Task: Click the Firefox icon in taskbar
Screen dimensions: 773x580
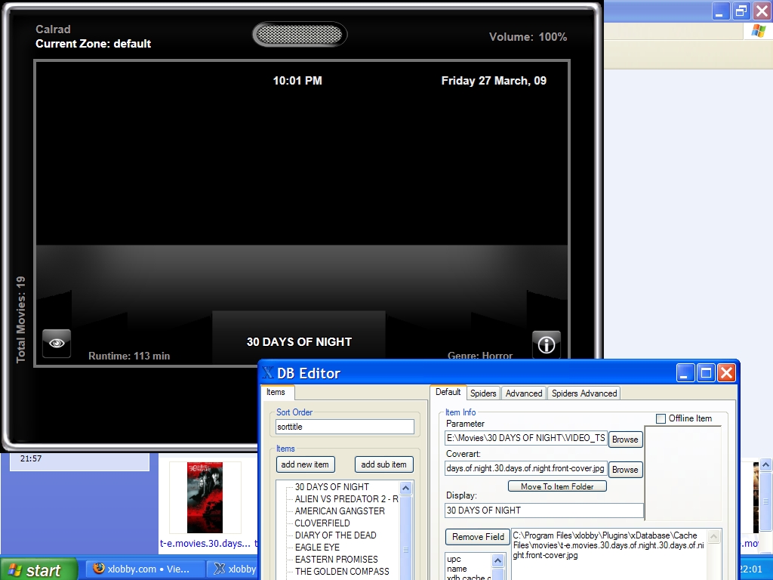Action: pos(99,568)
